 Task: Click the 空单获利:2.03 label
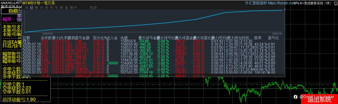click(17, 88)
